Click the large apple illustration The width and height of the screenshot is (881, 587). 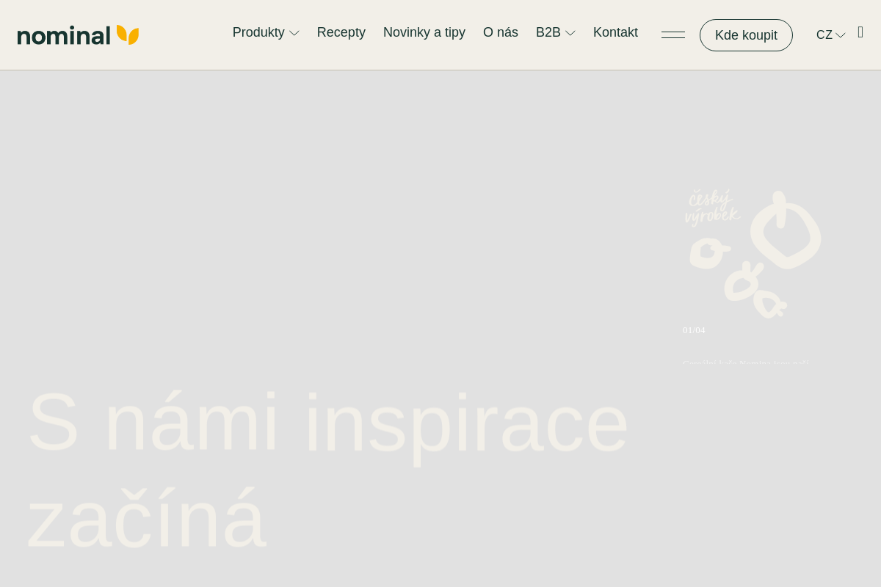785,230
